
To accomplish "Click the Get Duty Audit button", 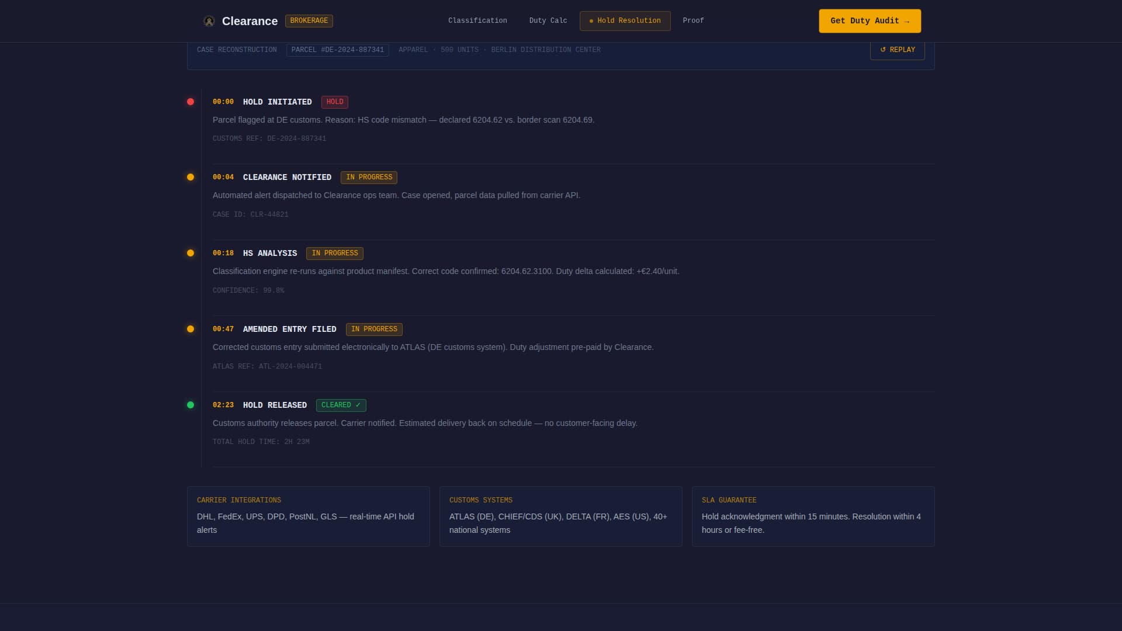I will click(x=870, y=21).
